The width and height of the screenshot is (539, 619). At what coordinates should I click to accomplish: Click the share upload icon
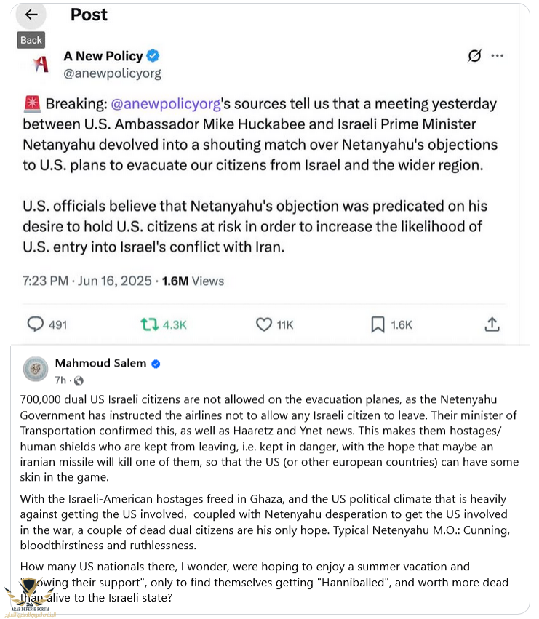(x=492, y=324)
